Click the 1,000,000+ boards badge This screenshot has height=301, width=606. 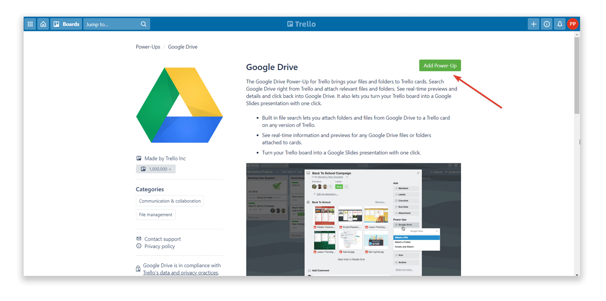point(156,169)
